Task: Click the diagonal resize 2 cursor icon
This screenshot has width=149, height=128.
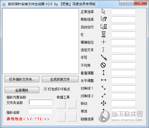Action: [x=103, y=95]
